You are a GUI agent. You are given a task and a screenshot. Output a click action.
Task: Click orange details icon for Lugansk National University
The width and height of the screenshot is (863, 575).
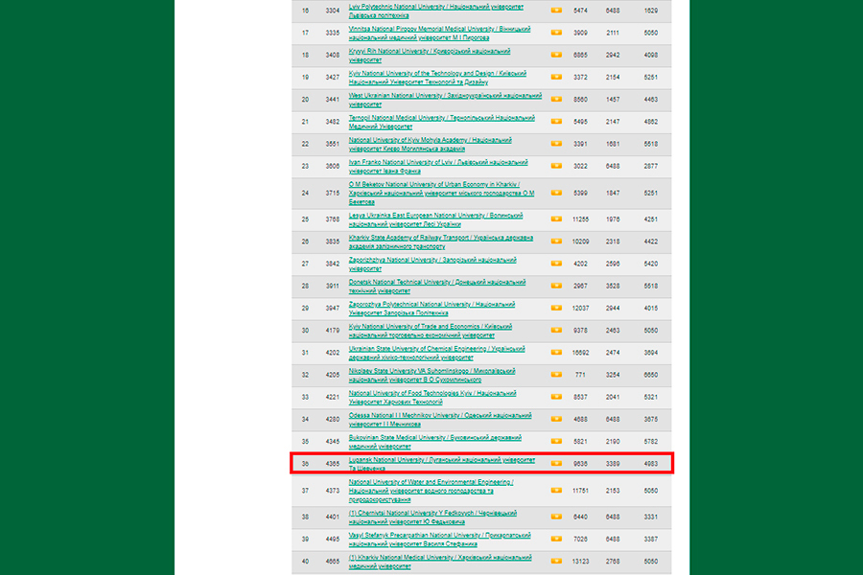[556, 463]
